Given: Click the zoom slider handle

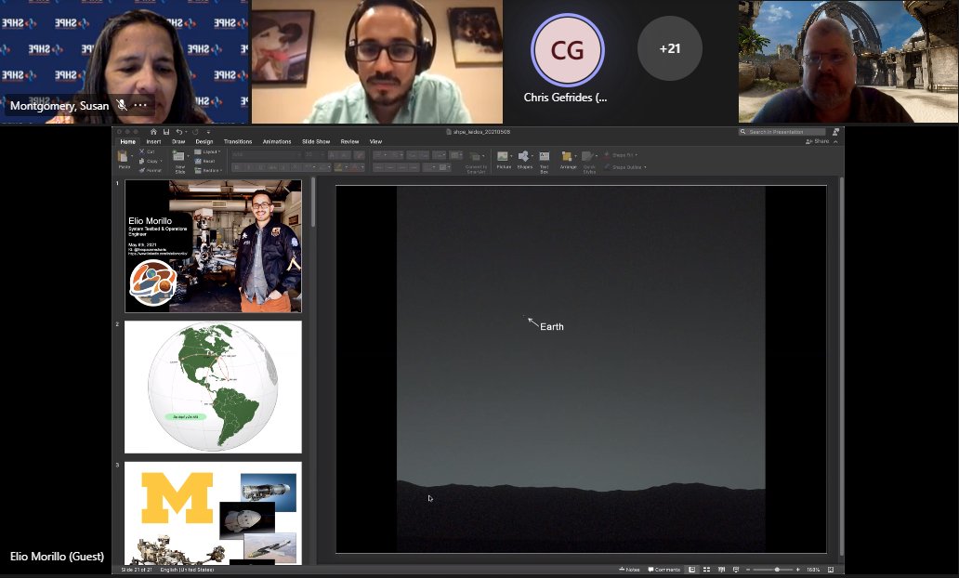Looking at the screenshot, I should (x=777, y=570).
